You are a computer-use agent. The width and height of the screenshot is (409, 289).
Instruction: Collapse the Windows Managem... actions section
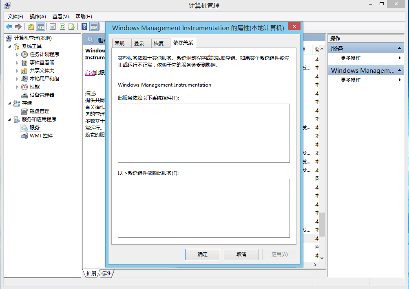coord(399,70)
